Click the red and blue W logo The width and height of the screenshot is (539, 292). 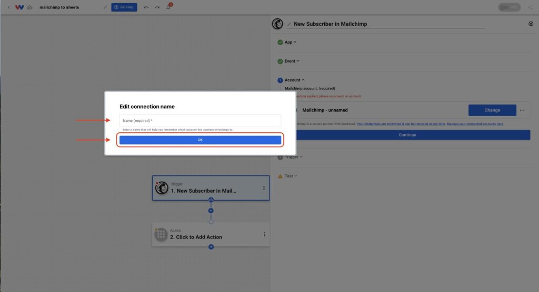19,7
